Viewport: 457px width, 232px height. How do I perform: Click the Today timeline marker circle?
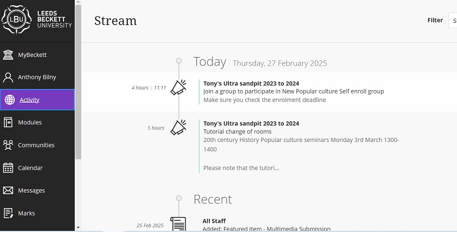tap(179, 60)
